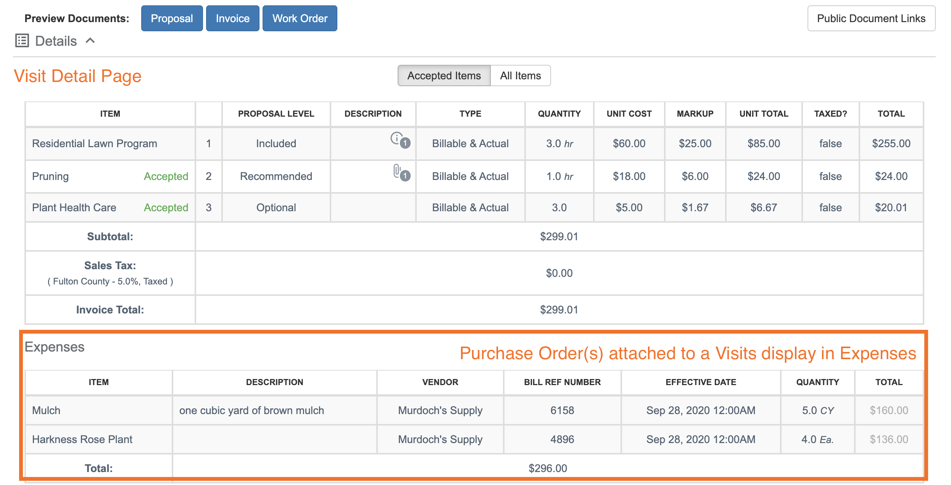Click the Residential Lawn Program item
Viewport: 951px width, 485px height.
point(94,143)
